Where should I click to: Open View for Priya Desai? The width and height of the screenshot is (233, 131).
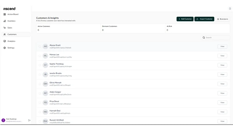222,102
